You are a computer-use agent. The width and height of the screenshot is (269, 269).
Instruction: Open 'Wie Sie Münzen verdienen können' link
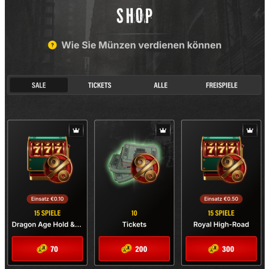coord(141,45)
